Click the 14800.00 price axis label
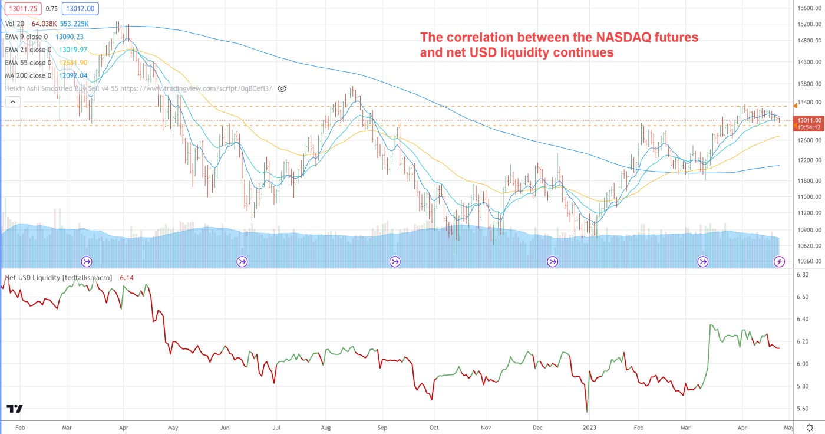825x434 pixels. 810,41
